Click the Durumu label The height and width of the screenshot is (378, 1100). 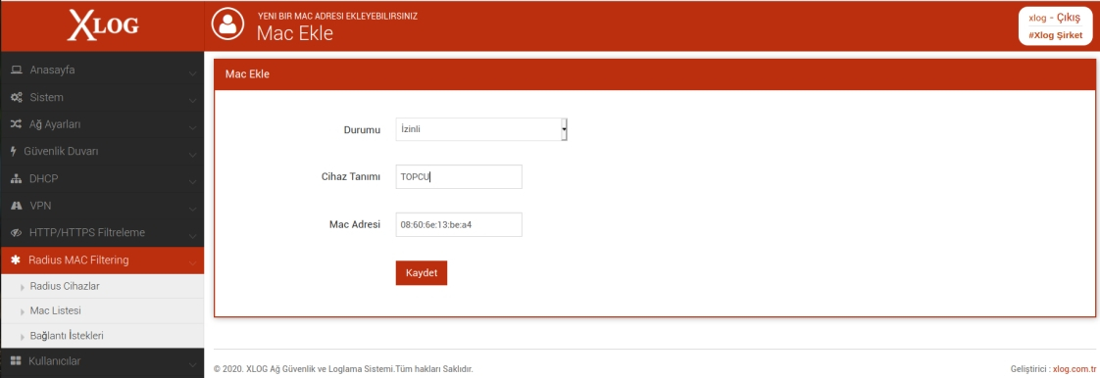coord(362,129)
